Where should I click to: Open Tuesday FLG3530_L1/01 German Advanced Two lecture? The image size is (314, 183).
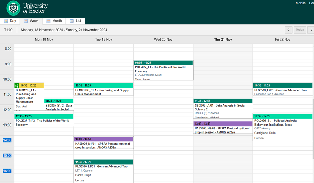click(104, 171)
